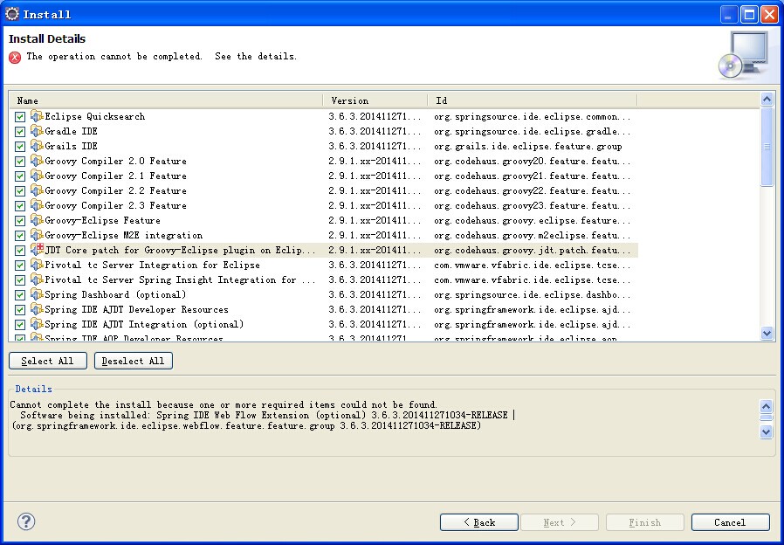Click the Groovy Compiler 2.3 Feature icon
Screen dimensions: 784x545
click(x=37, y=205)
